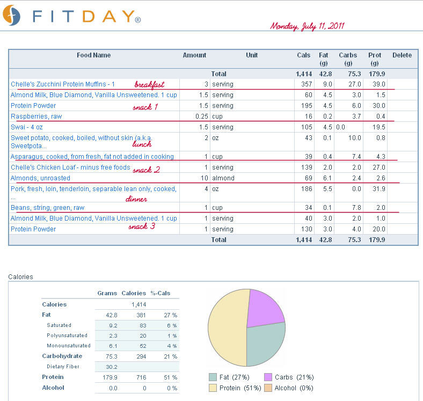Click the 7.8 carbs value for Beans

pos(356,208)
